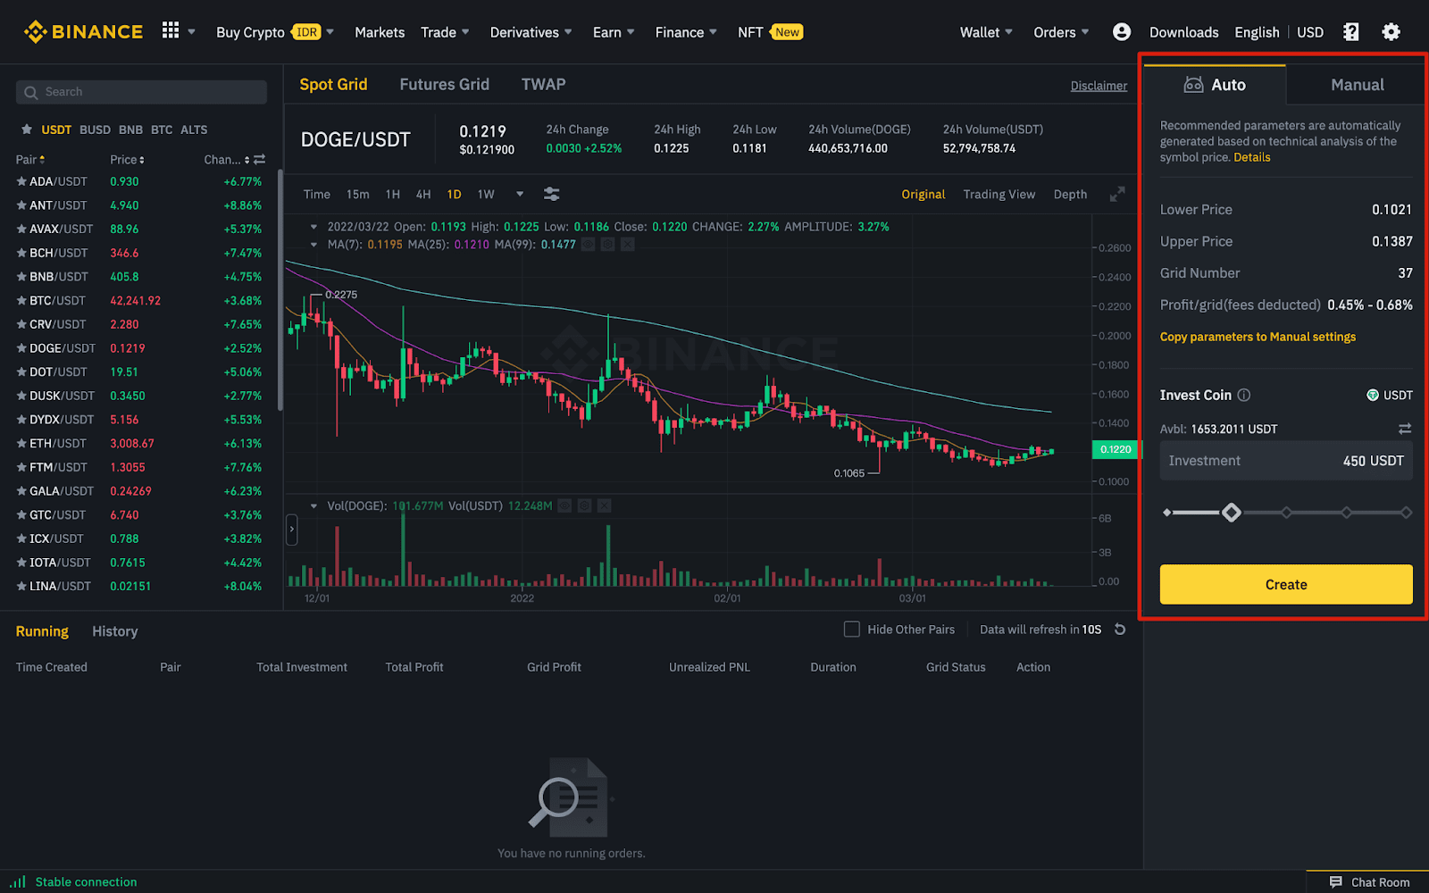This screenshot has width=1429, height=893.
Task: Open the settings gear icon
Action: pos(1391,32)
